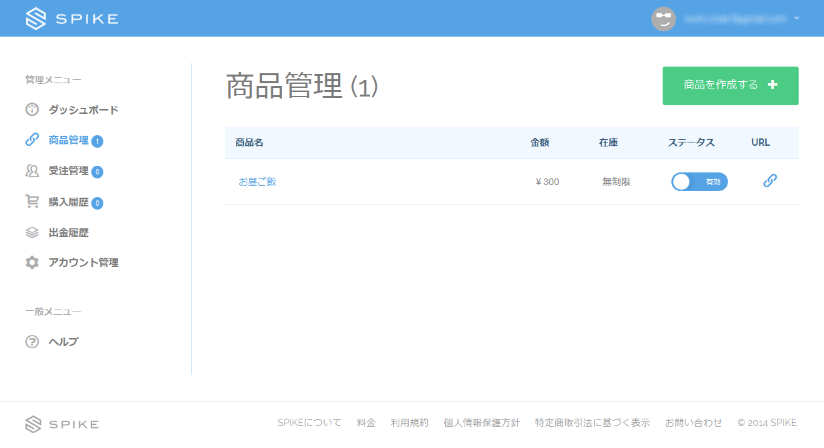
Task: Click the ￥300 price cell
Action: click(x=547, y=182)
